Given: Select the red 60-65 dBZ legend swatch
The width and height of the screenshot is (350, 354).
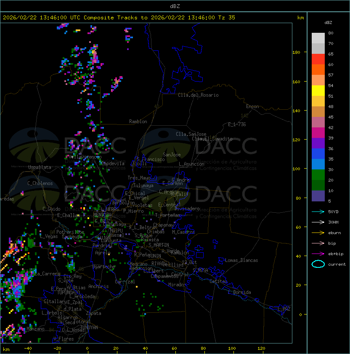Looking at the screenshot, I should click(318, 59).
